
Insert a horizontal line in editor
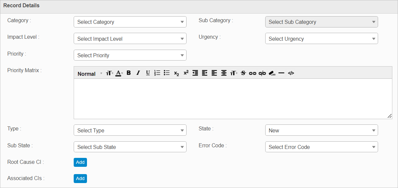[x=281, y=73]
